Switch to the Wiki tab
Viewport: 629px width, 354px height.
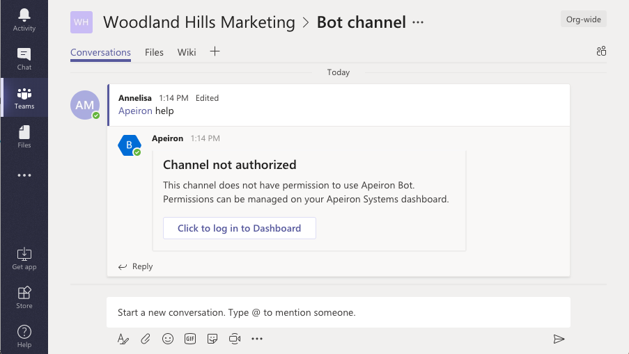coord(187,52)
